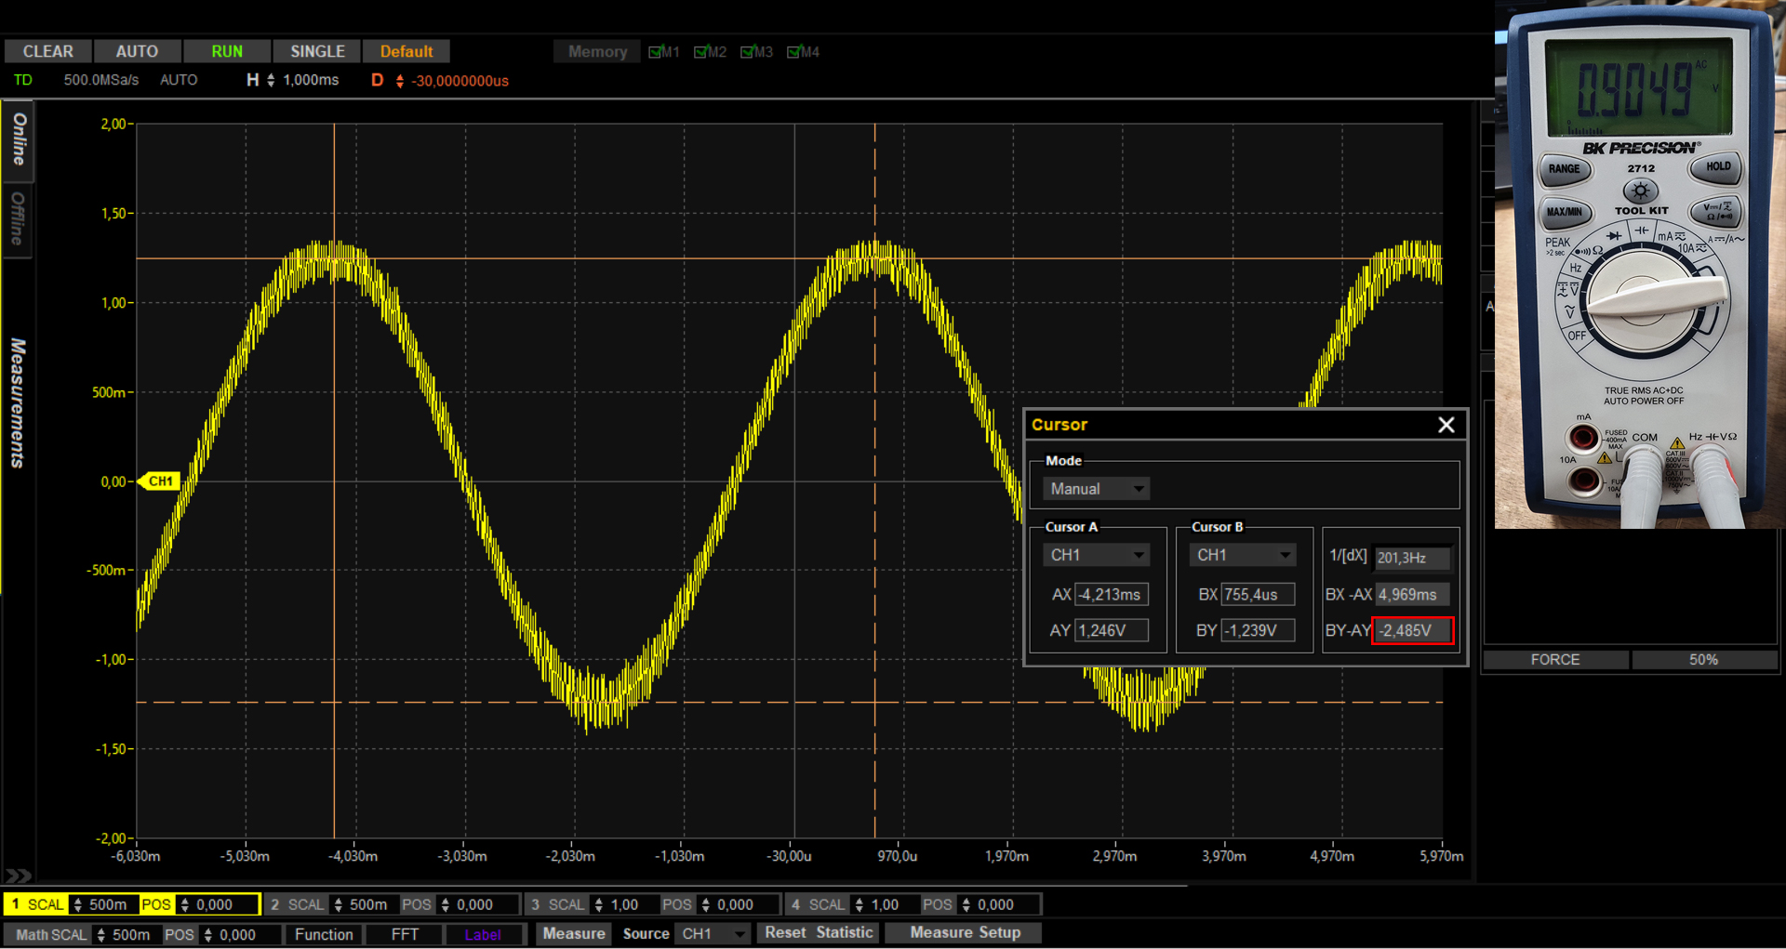Click the Measure button

(573, 933)
